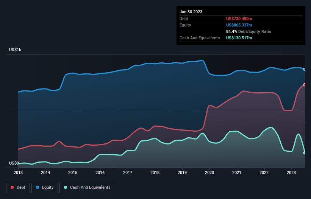
Task: Click the Debt label in tooltip
Action: coord(184,19)
